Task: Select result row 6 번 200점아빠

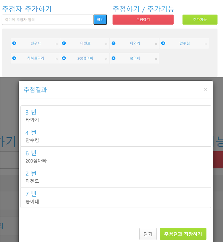Action: coord(116,157)
